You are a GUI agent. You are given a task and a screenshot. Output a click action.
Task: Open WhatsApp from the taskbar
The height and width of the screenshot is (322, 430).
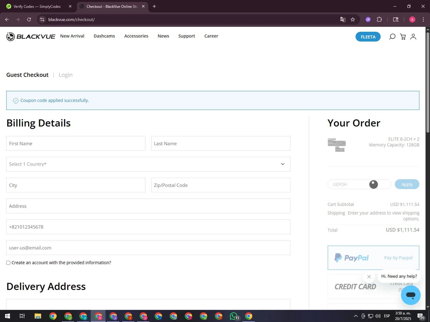coord(234,316)
